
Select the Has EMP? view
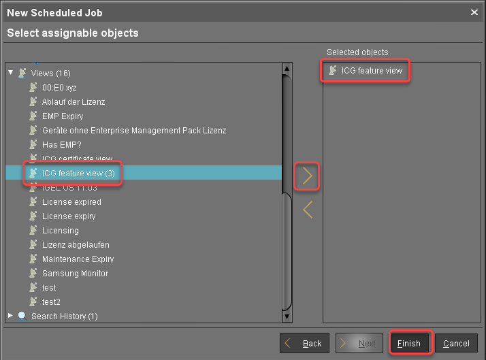61,144
